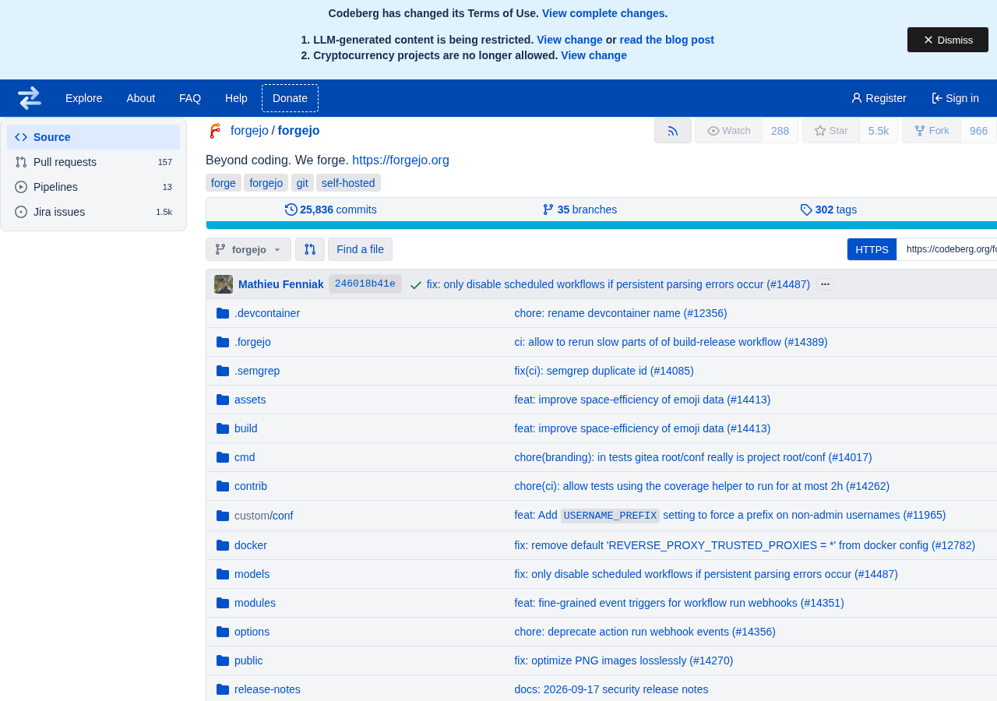Open View complete changes link
997x701 pixels.
[x=604, y=13]
